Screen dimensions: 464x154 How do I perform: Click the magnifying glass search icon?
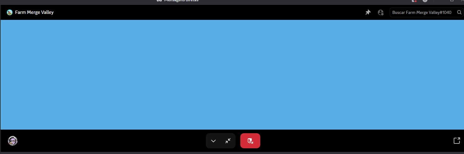459,12
